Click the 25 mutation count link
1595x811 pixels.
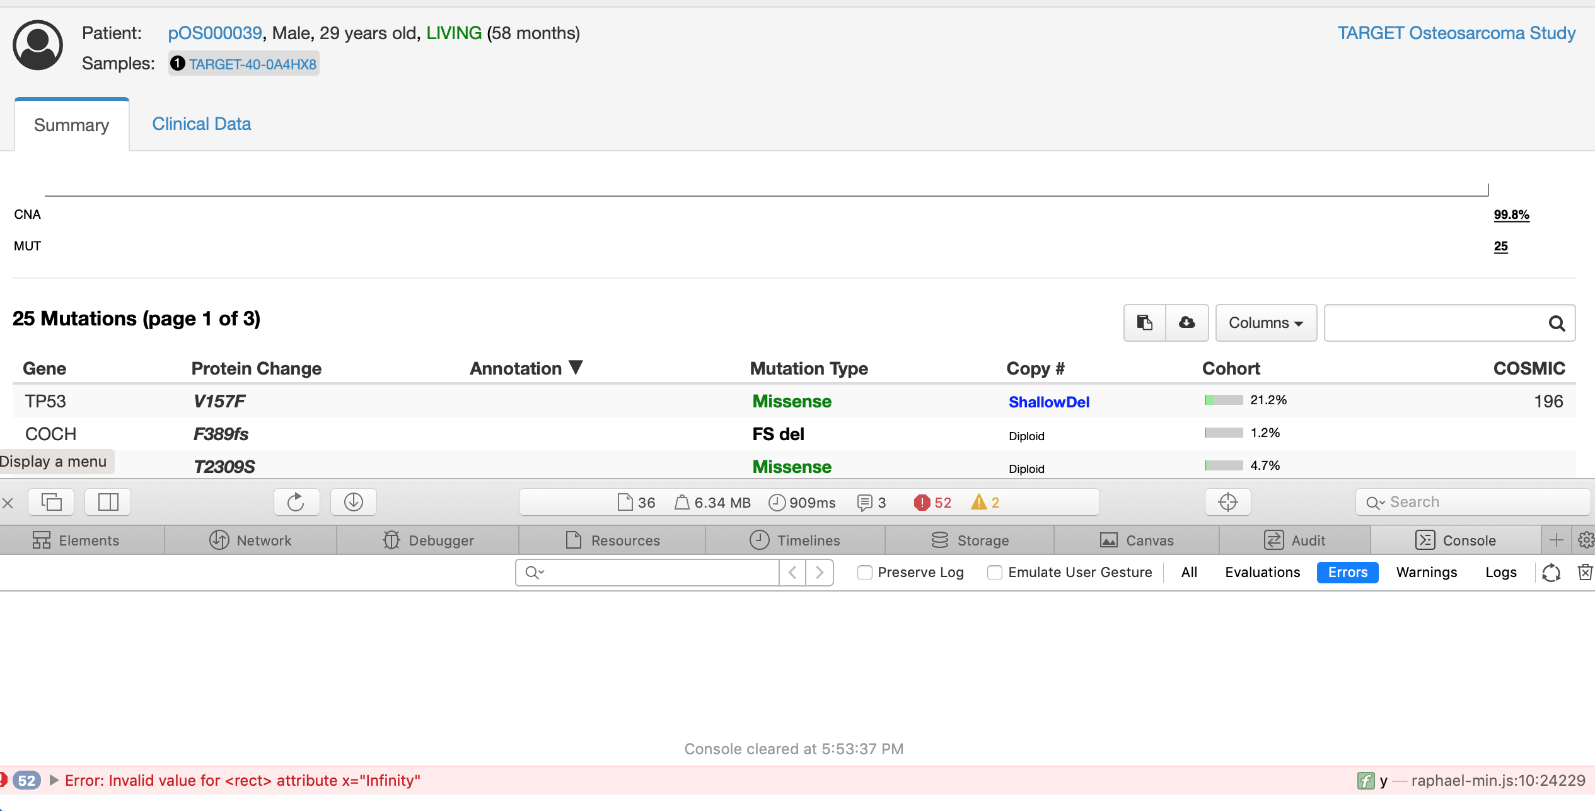pyautogui.click(x=1500, y=247)
